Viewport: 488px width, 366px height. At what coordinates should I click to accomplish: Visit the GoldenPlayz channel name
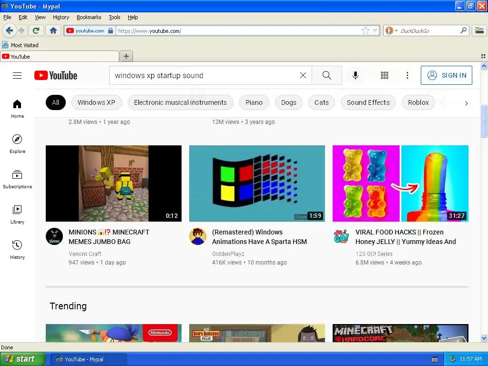[x=228, y=254]
